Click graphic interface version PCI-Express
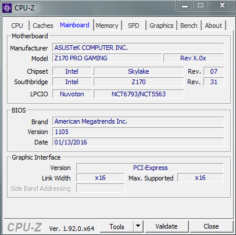236x235 pixels. (x=150, y=168)
